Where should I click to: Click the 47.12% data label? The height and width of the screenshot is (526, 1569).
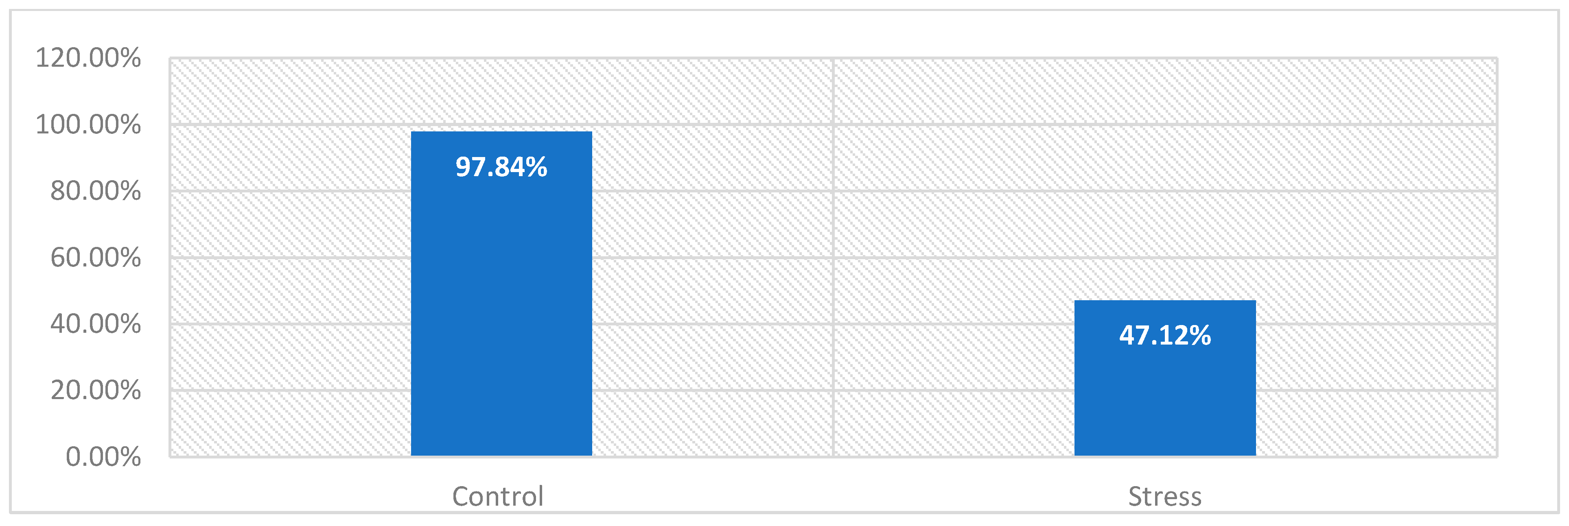[x=1164, y=336]
